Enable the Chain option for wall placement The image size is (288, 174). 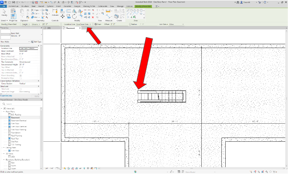96,24
